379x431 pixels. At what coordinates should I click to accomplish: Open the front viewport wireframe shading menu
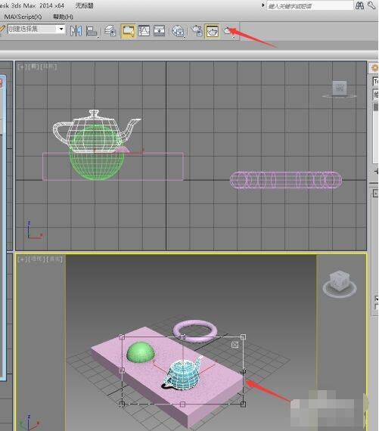click(49, 67)
